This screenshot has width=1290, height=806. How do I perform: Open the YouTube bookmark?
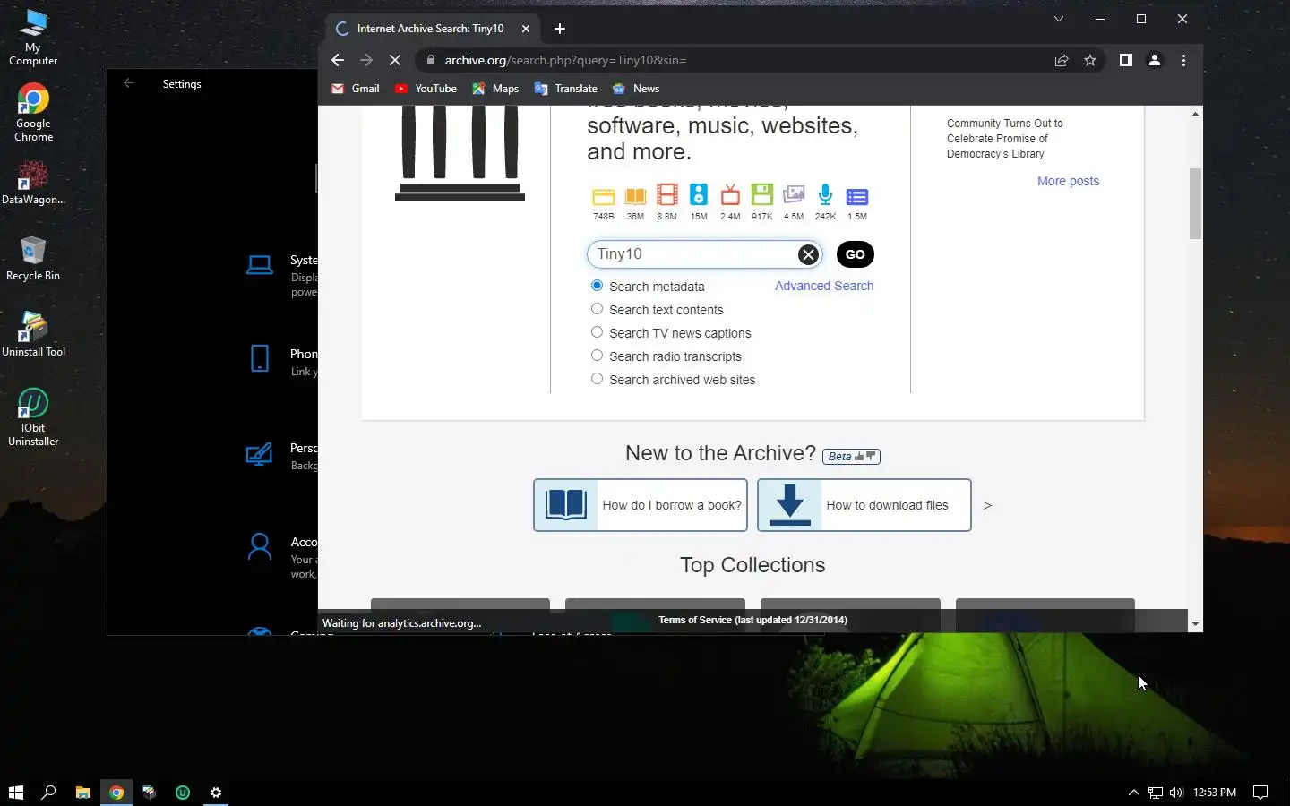426,89
